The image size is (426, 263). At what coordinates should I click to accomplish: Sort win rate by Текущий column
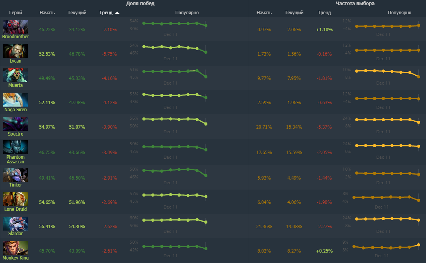[x=77, y=12]
